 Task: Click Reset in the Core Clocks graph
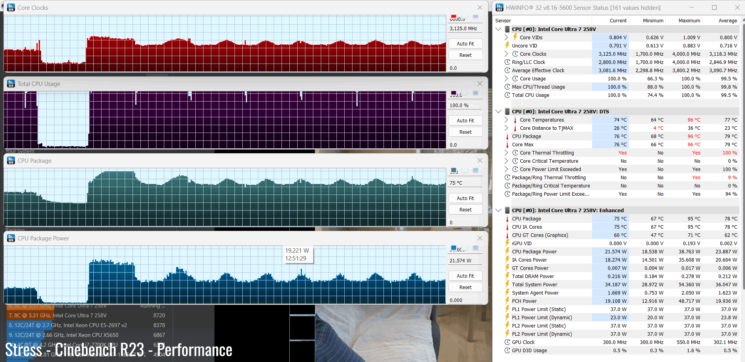coord(465,55)
